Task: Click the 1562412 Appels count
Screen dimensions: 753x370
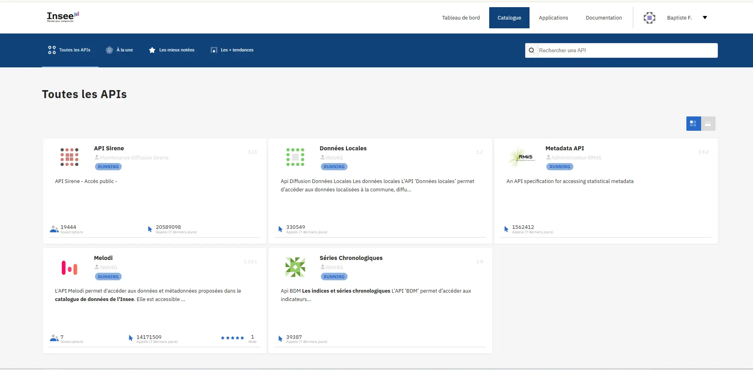Action: (x=523, y=227)
